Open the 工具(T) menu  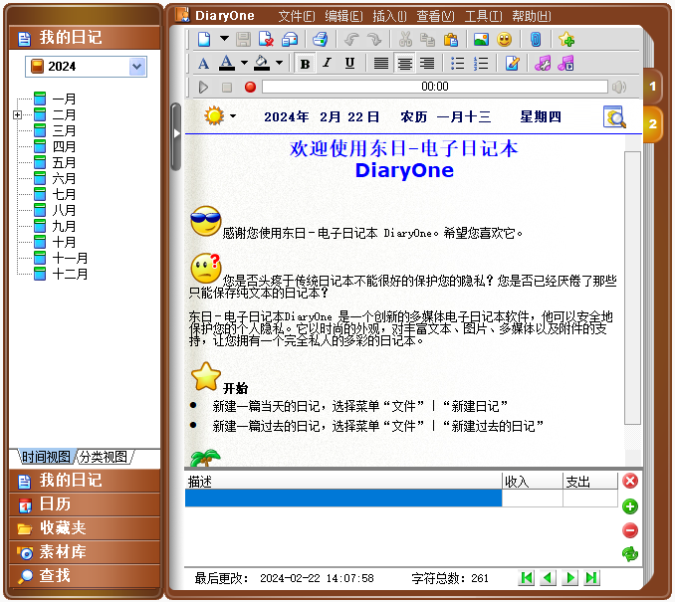tap(483, 16)
